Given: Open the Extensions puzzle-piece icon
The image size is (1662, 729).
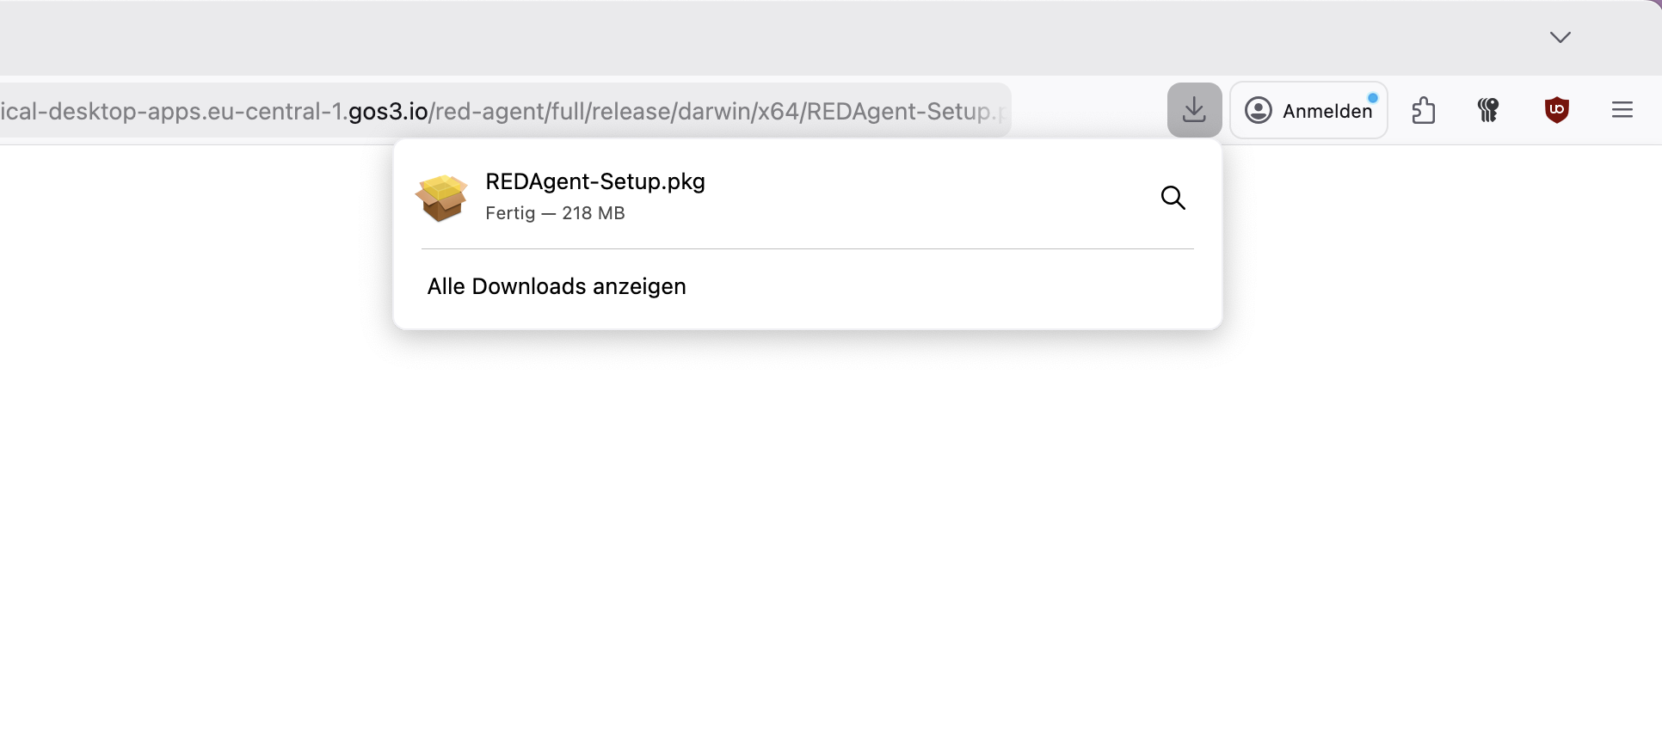Looking at the screenshot, I should [1423, 110].
